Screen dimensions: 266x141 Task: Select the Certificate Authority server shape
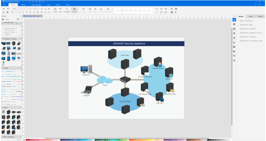[x=158, y=62]
